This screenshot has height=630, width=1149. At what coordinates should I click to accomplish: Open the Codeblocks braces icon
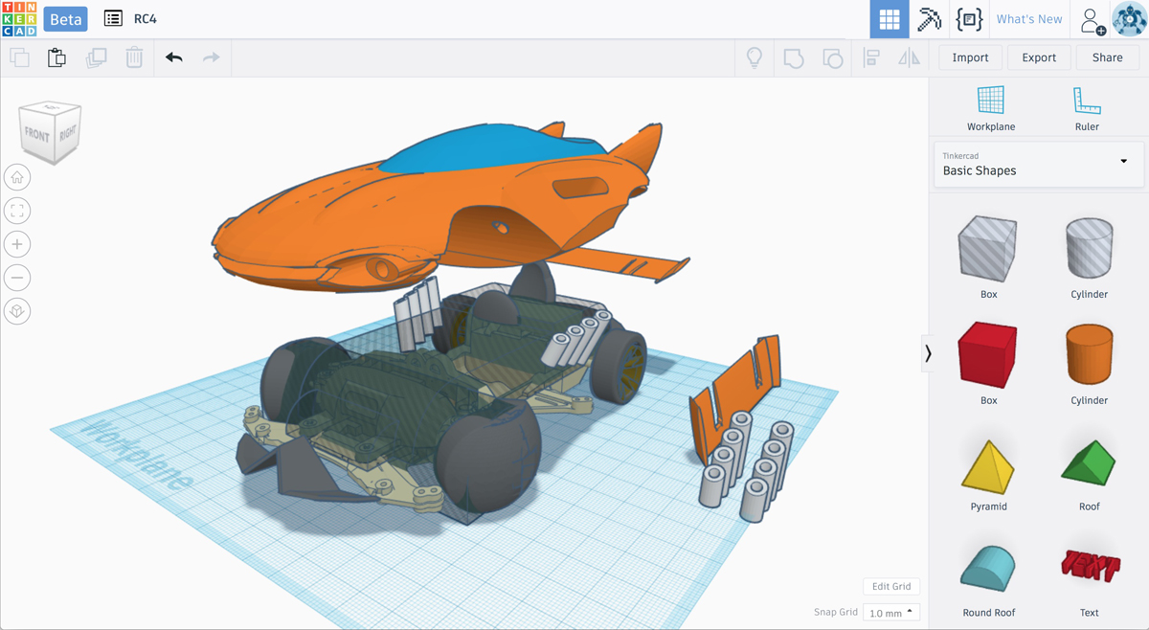[969, 19]
